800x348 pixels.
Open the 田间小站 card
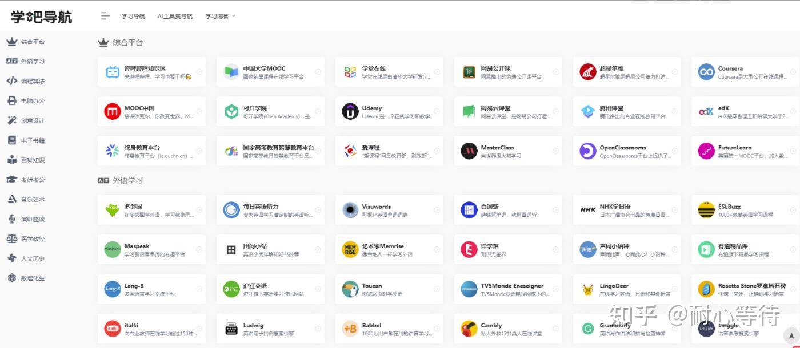pos(271,249)
